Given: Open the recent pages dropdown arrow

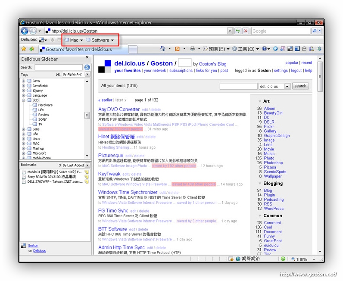Looking at the screenshot, I should [40, 31].
